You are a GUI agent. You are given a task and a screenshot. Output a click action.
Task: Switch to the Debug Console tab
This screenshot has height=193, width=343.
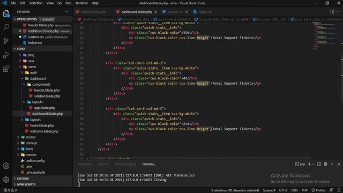click(125, 164)
